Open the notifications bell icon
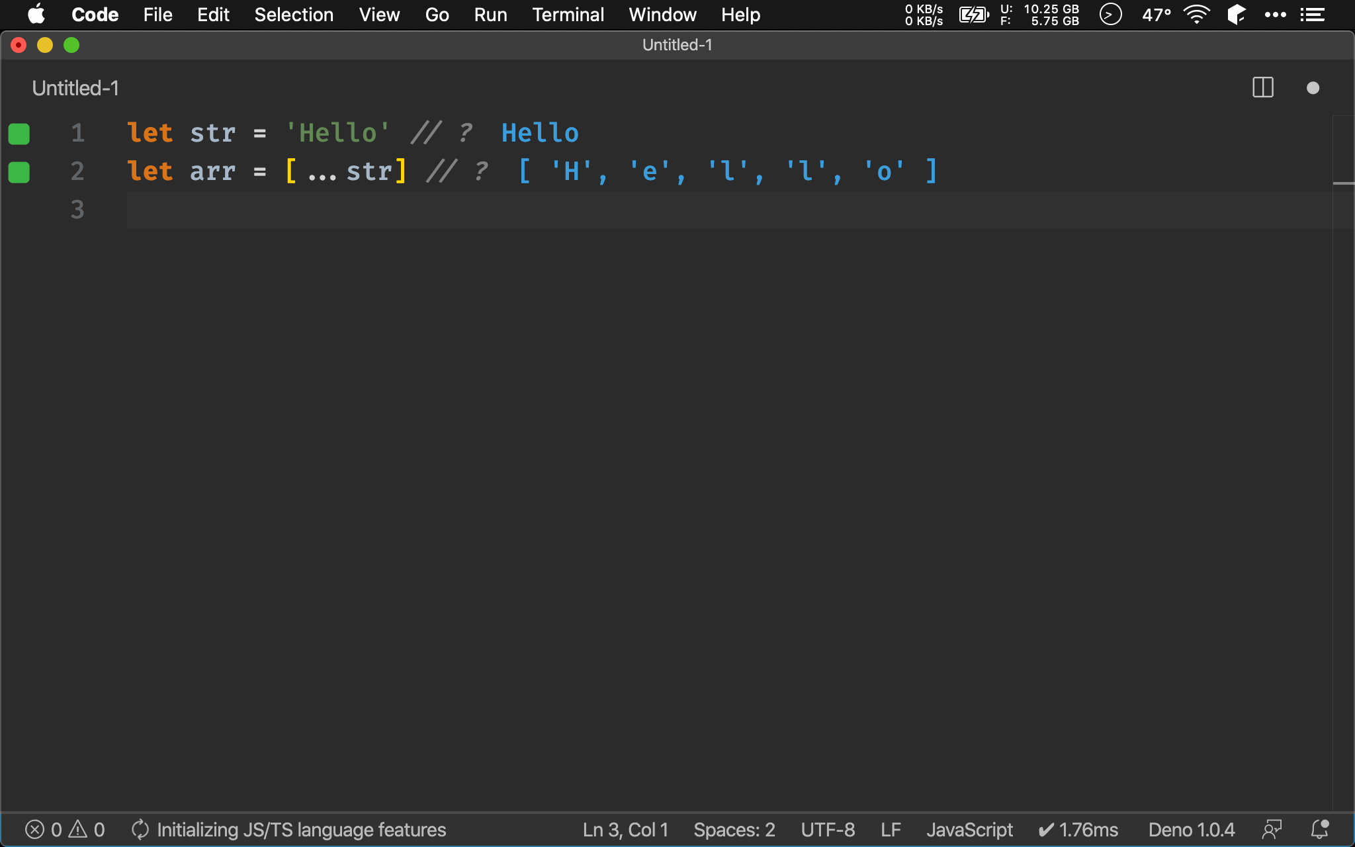The image size is (1355, 847). coord(1320,830)
